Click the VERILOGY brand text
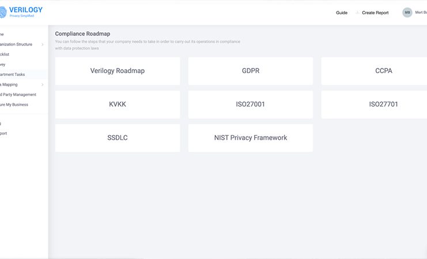Screen dimensions: 427x259 (26, 10)
